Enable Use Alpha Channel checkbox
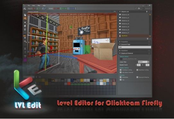This screenshot has height=119, width=174. (121, 72)
